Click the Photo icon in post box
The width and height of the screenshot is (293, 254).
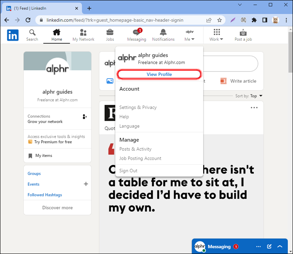tap(110, 81)
